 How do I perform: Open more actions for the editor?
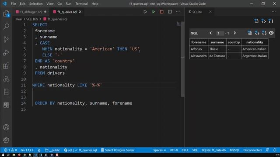click(178, 12)
